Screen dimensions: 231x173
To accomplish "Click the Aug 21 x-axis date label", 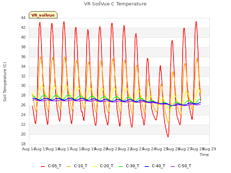I will point(113,149).
